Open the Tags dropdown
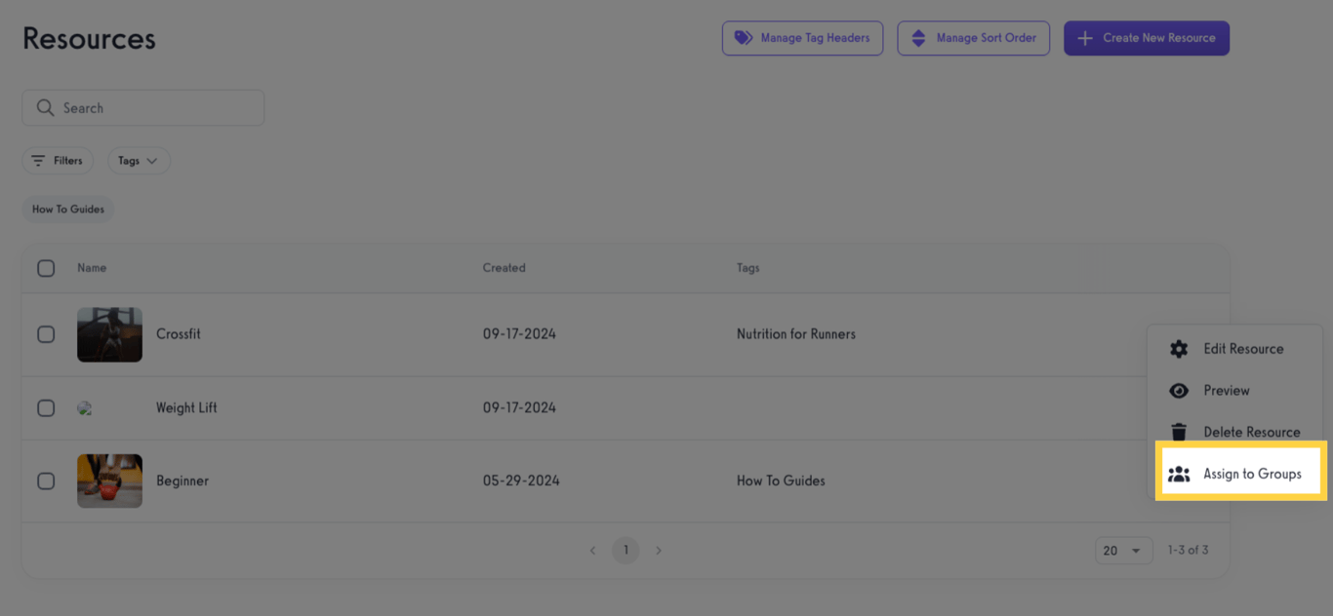 tap(139, 160)
